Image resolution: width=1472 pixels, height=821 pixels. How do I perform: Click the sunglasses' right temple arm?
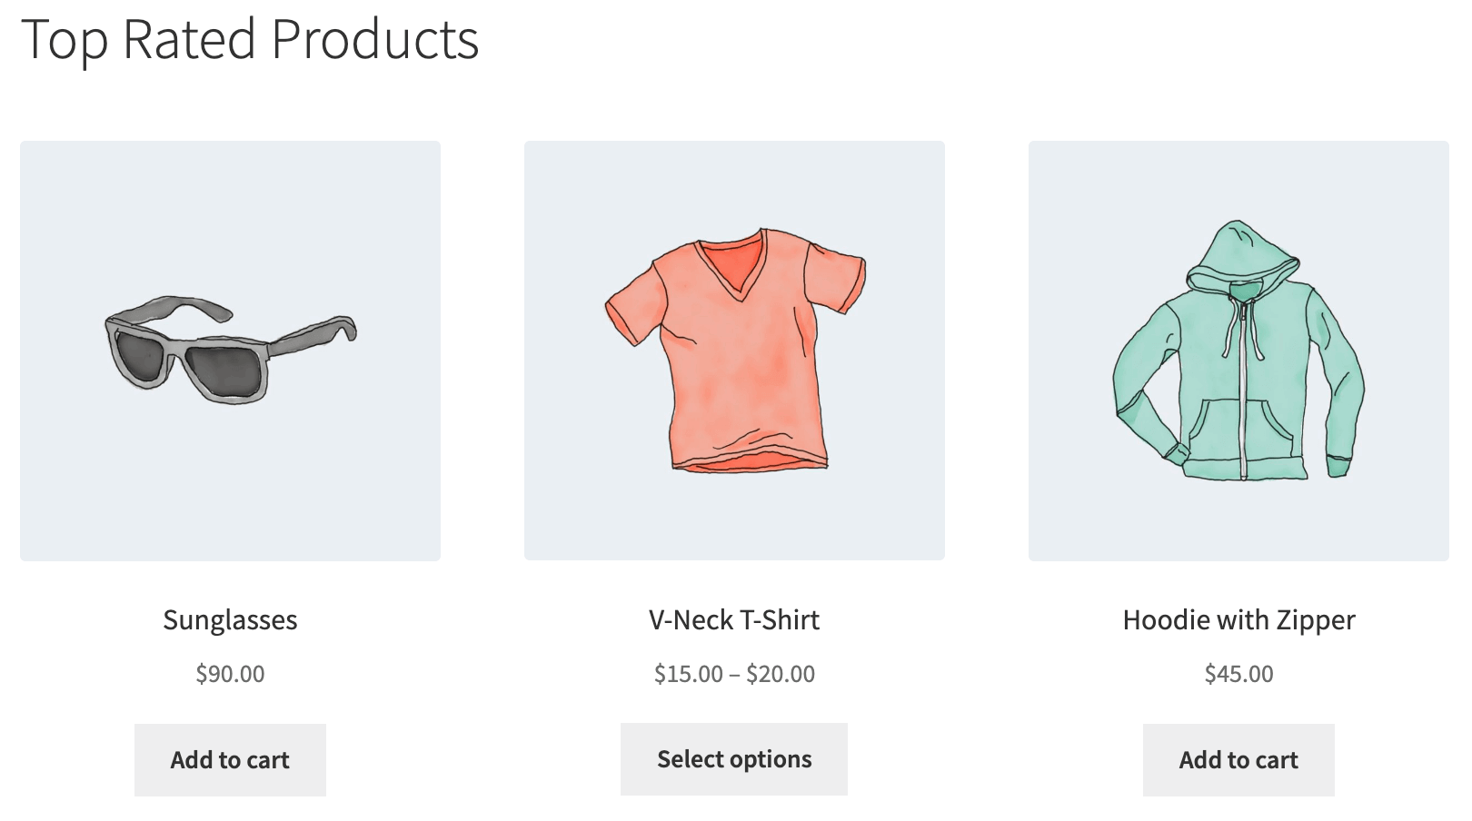coord(313,334)
